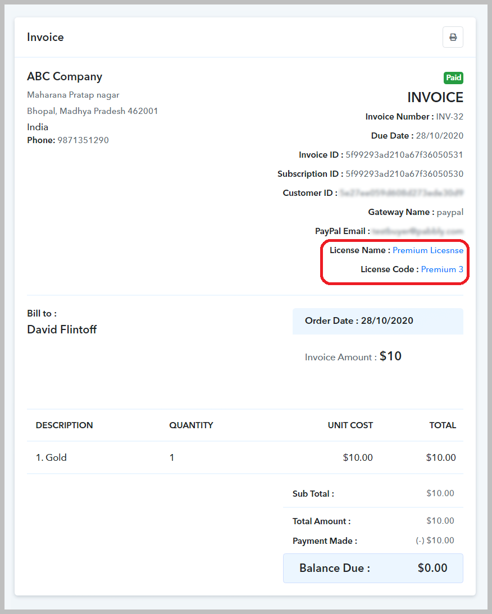Click the Premium 3 license code link
Screen dimensions: 492x614
(x=442, y=269)
